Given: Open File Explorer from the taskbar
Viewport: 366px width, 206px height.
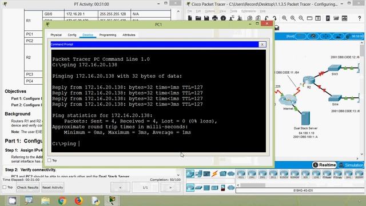Looking at the screenshot, I should [x=46, y=200].
